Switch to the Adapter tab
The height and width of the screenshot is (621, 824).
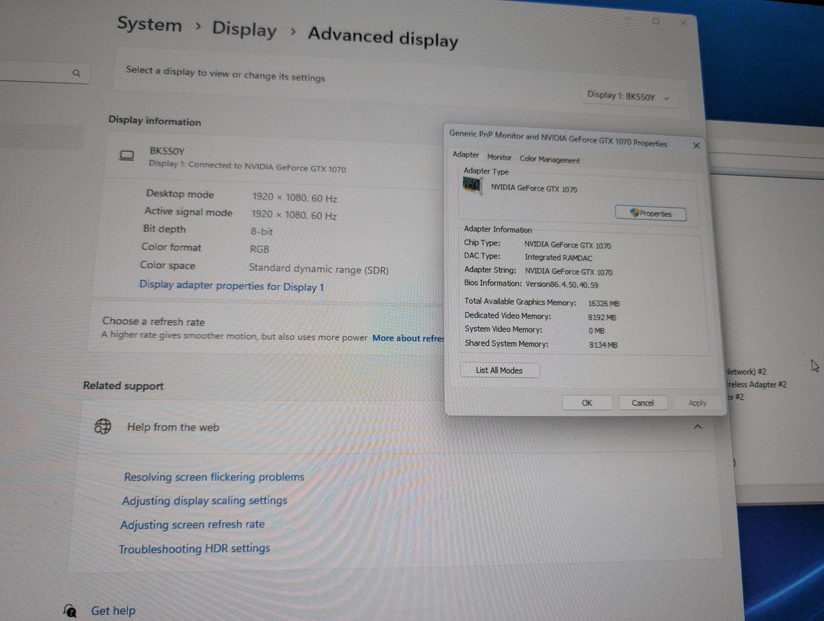(x=466, y=155)
